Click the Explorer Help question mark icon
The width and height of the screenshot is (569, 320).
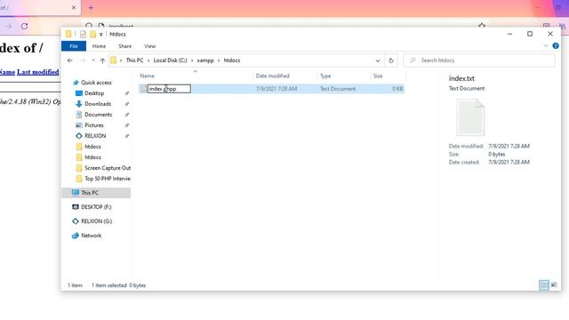tap(555, 46)
